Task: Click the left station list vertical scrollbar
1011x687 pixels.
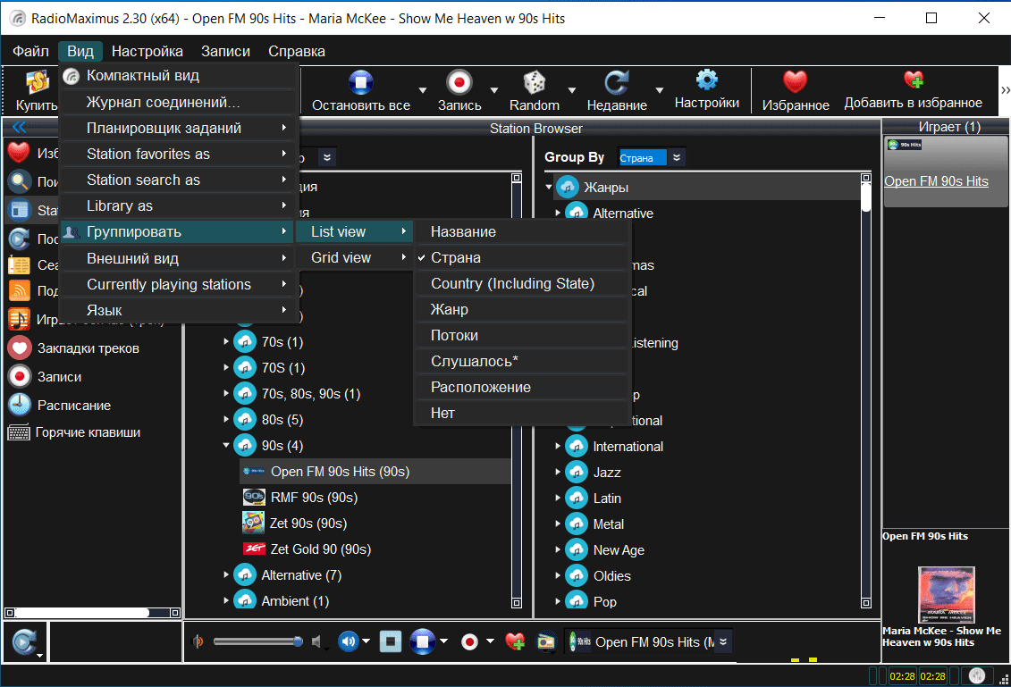Action: [x=517, y=390]
